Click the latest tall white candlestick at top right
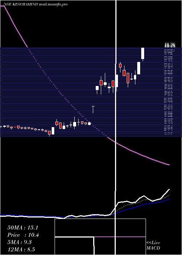 pyautogui.click(x=143, y=54)
